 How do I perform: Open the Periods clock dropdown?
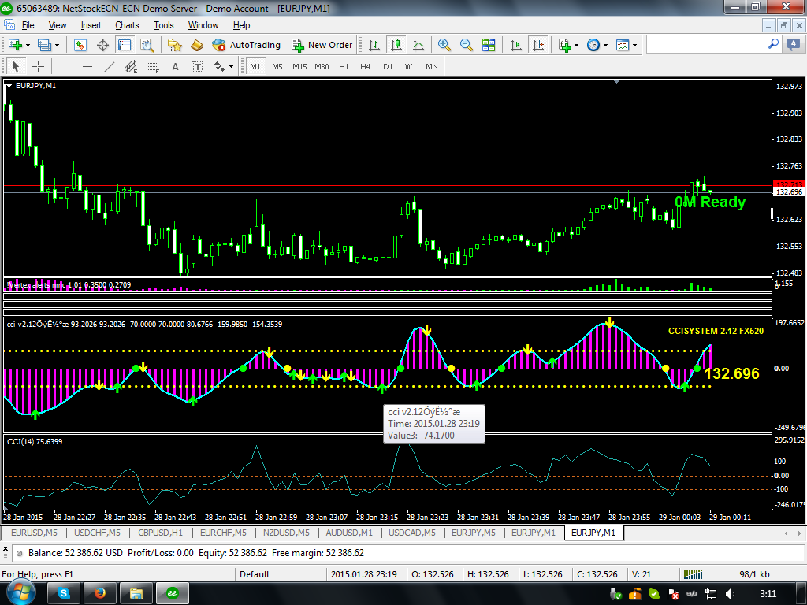[x=597, y=45]
